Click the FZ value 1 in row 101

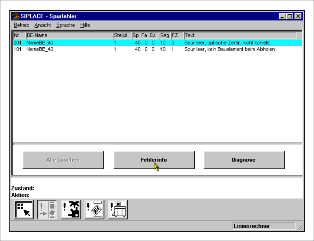tap(173, 49)
